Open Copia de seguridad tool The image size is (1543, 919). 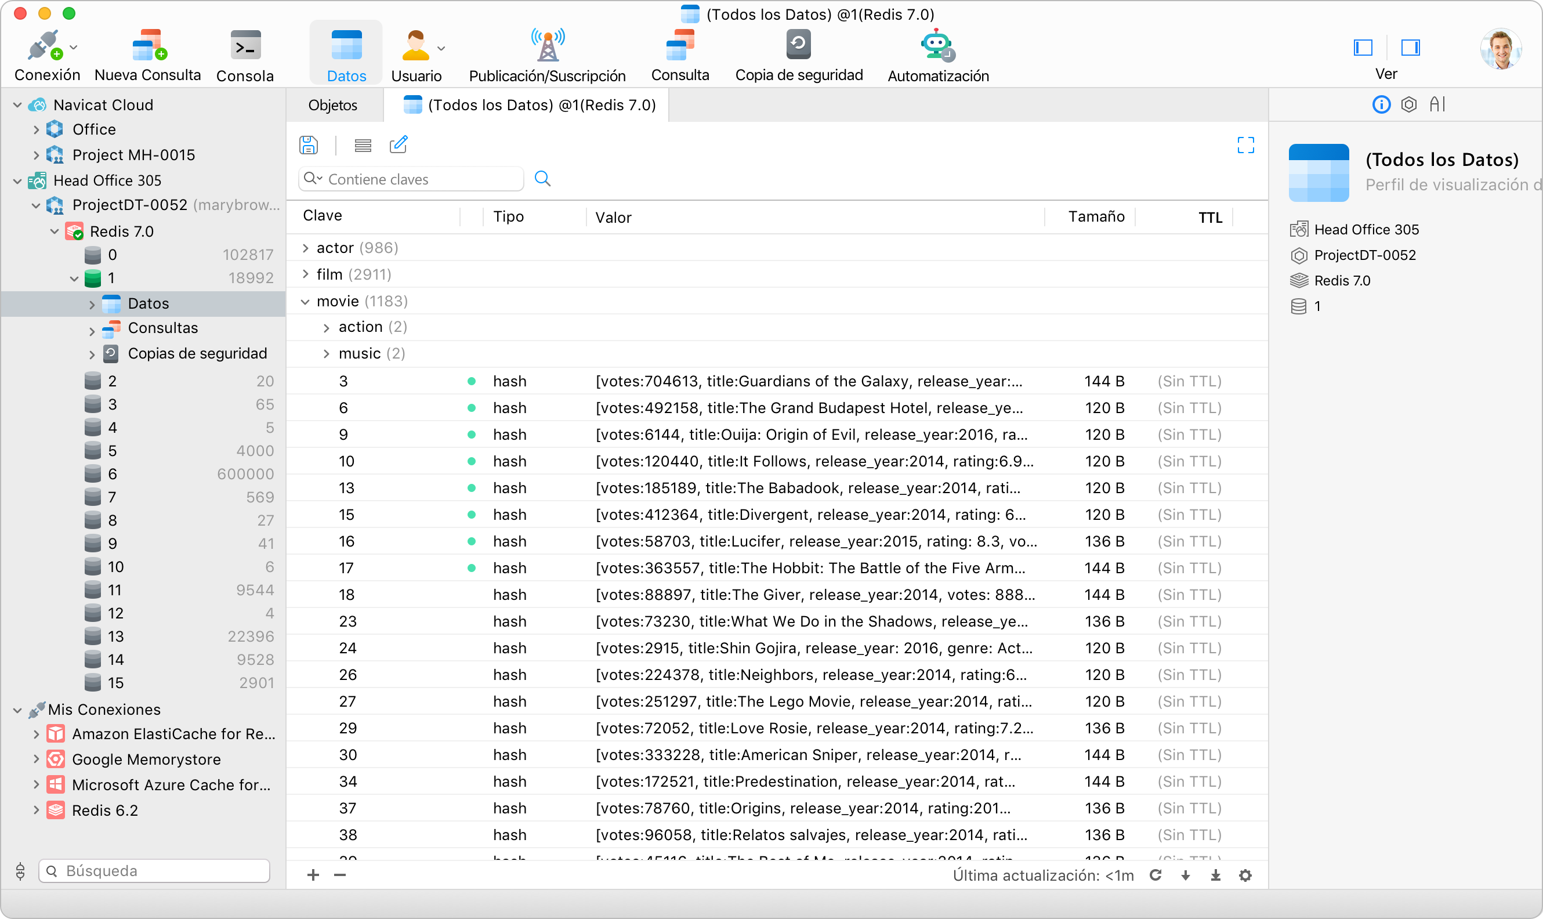click(799, 55)
